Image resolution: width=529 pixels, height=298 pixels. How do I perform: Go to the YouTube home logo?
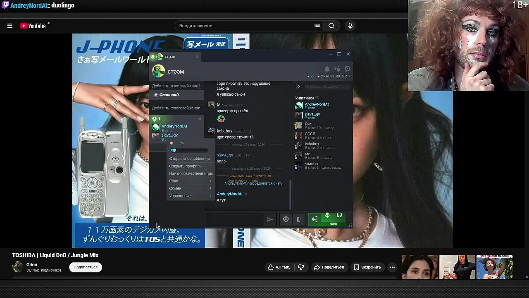[x=33, y=26]
